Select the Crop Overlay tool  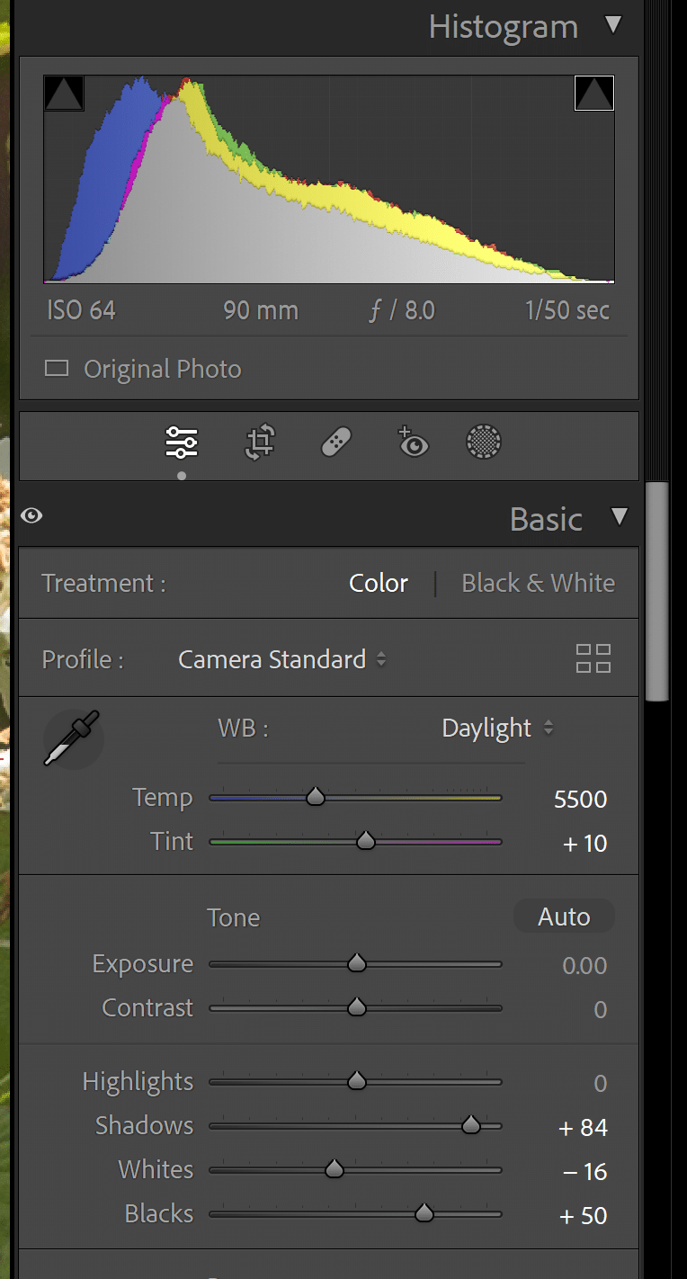tap(260, 443)
